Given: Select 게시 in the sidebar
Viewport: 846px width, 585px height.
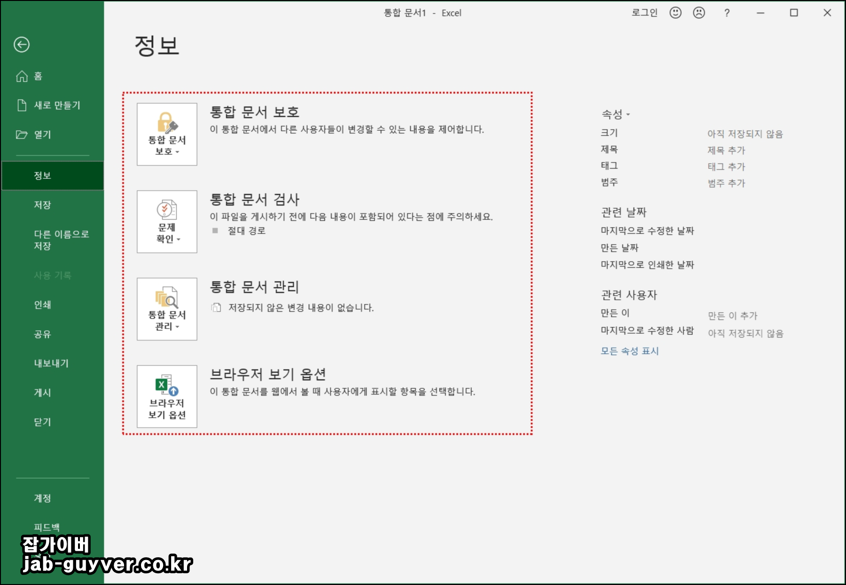Looking at the screenshot, I should [52, 393].
